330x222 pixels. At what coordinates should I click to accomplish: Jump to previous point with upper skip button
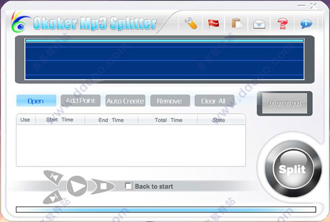54,177
